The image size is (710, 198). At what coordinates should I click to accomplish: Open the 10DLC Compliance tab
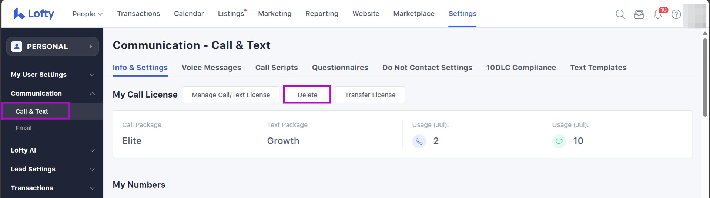click(x=521, y=68)
